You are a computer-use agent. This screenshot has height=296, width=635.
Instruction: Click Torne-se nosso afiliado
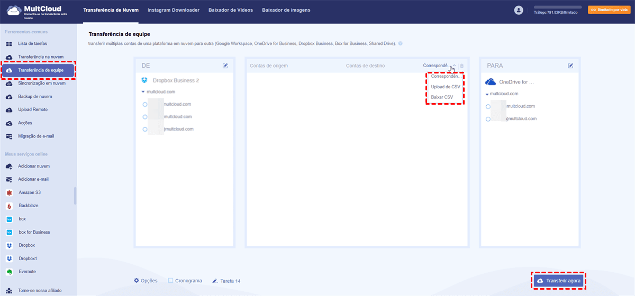tap(40, 290)
